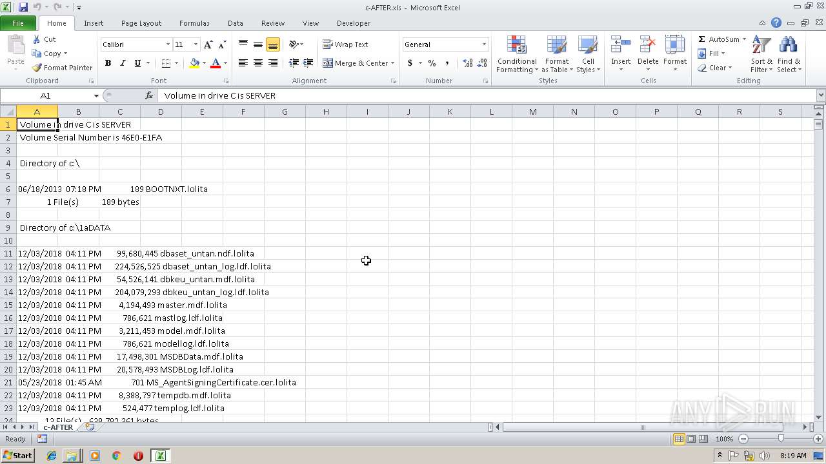The width and height of the screenshot is (826, 464).
Task: Click the Format cells button
Action: (x=675, y=55)
